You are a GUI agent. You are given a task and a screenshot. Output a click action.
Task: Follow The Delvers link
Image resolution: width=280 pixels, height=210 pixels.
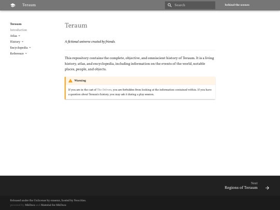(x=104, y=90)
